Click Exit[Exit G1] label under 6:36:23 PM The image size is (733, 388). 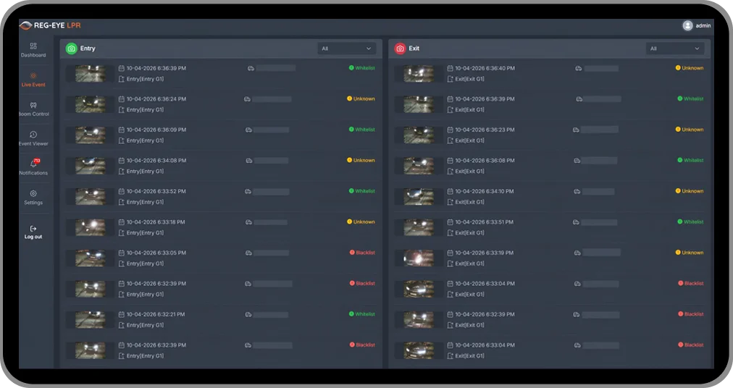point(470,140)
